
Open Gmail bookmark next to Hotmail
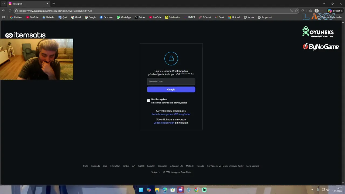click(220, 17)
